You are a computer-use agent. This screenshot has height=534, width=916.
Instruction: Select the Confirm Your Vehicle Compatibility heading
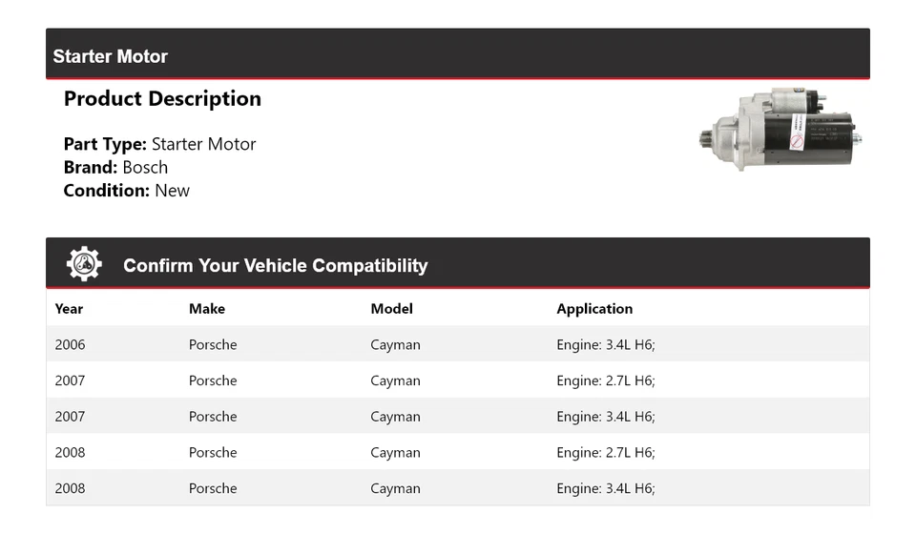[275, 266]
